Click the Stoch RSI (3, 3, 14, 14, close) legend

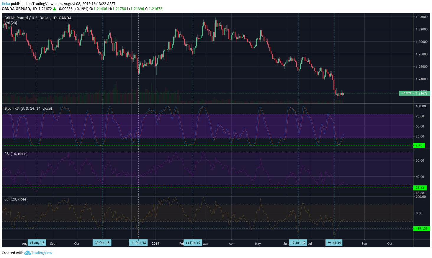(x=28, y=109)
